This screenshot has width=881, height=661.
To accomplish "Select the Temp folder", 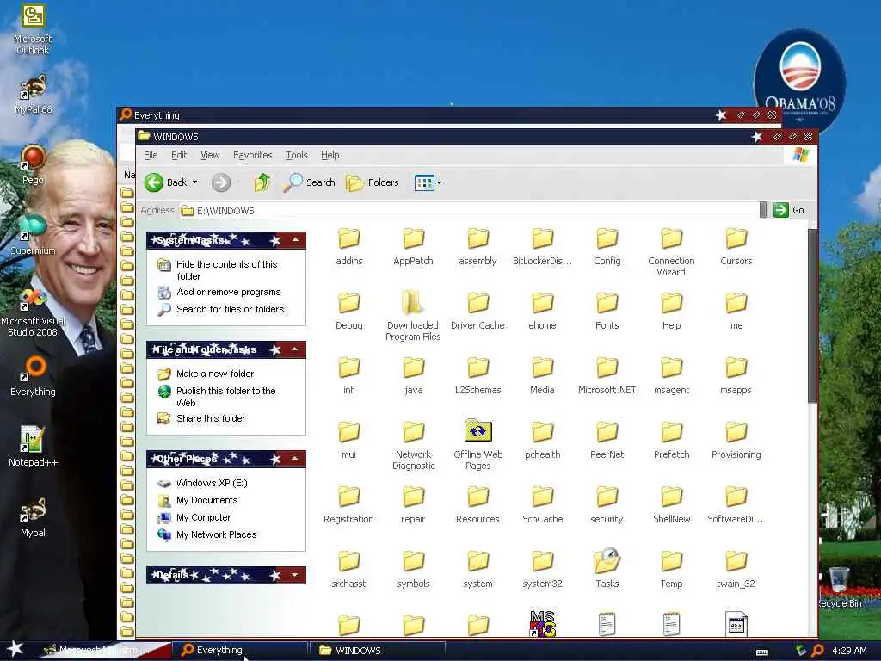I will [x=671, y=570].
